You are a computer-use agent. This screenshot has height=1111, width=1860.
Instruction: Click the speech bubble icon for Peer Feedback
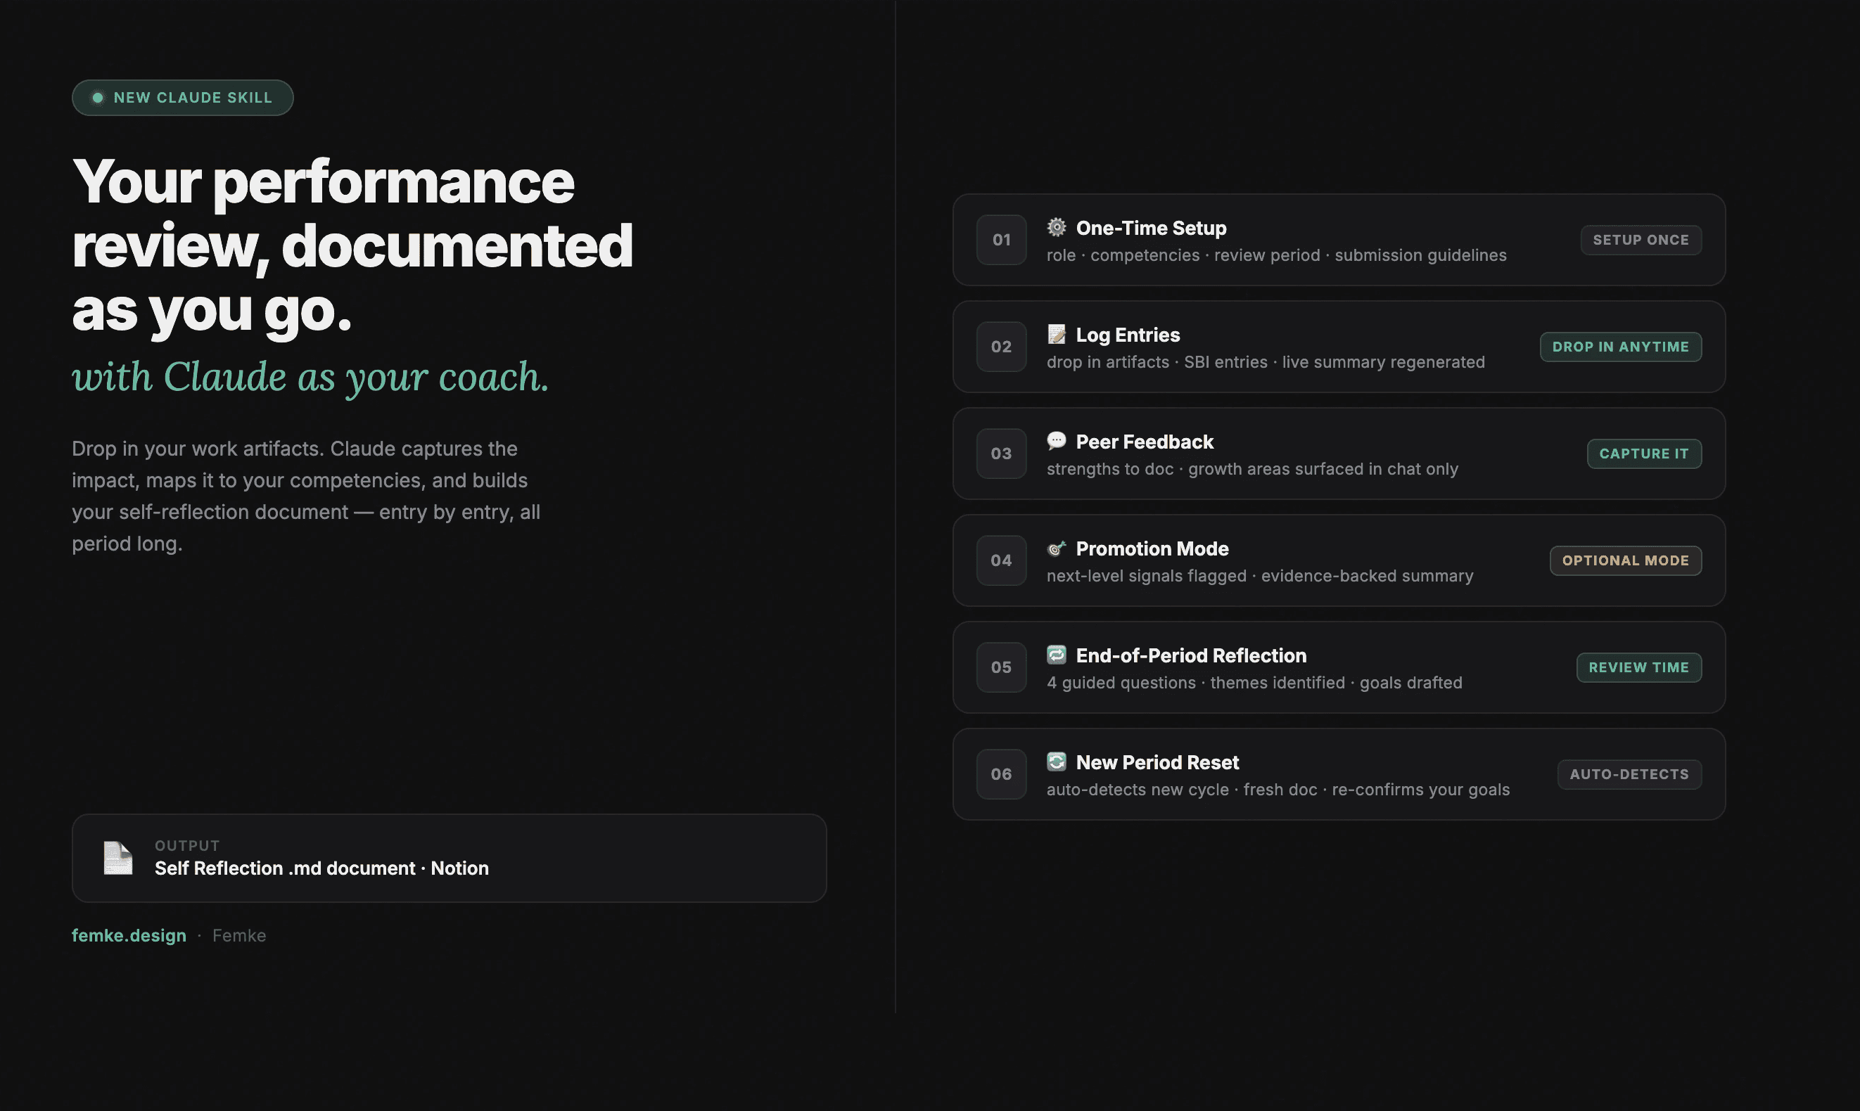tap(1055, 441)
